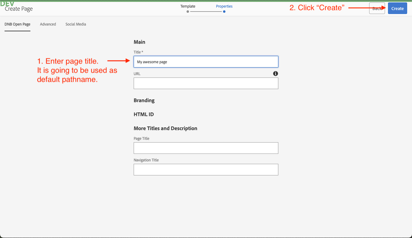
Task: Click the HTML ID section heading
Action: tap(144, 114)
